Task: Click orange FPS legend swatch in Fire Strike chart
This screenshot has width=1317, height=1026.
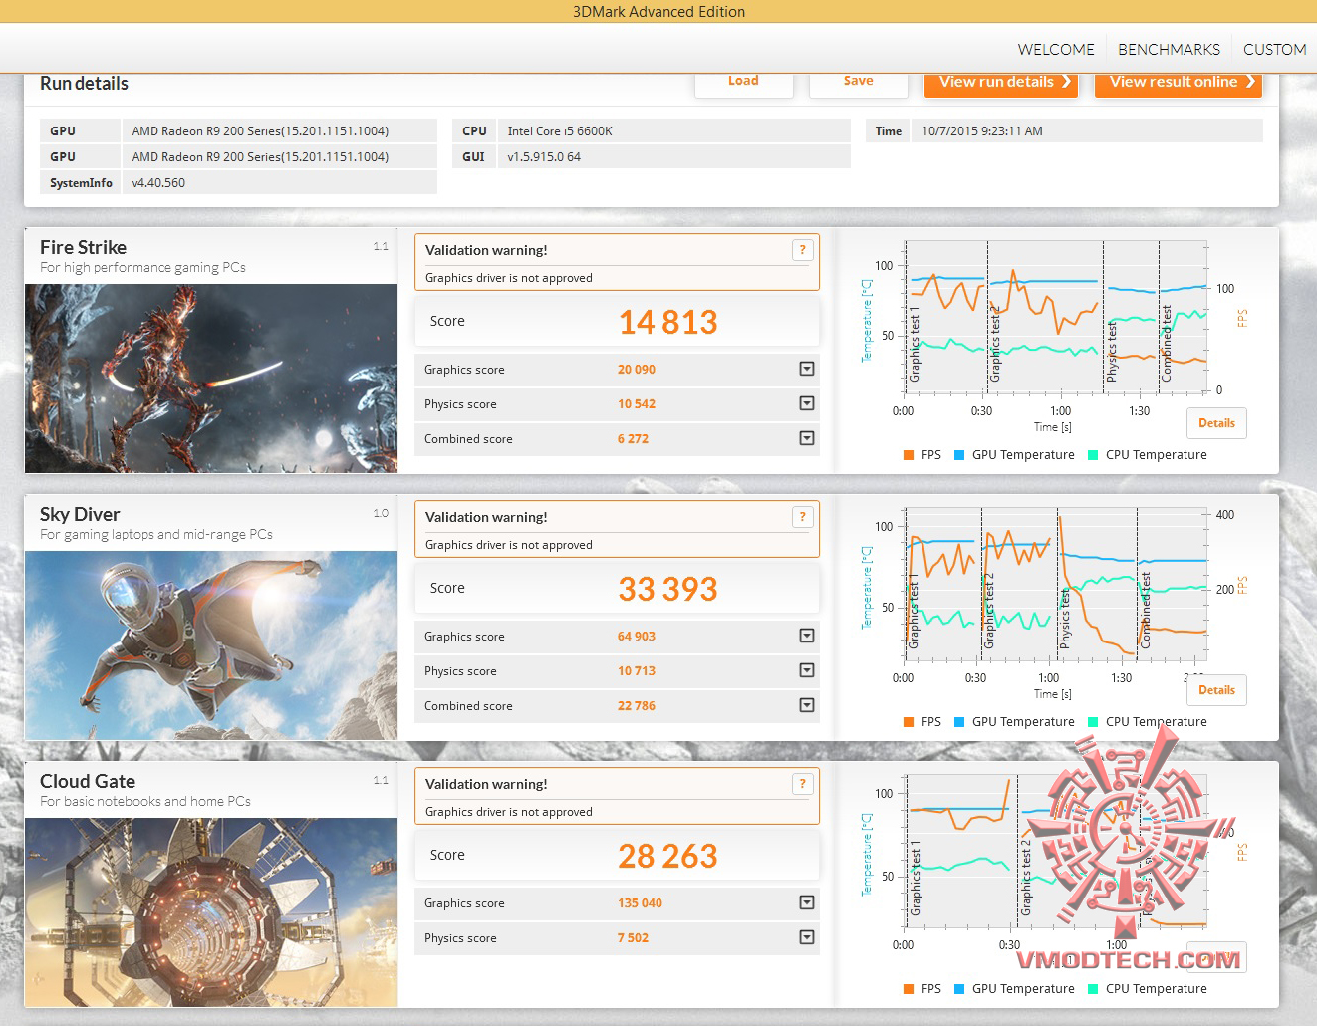Action: (909, 455)
